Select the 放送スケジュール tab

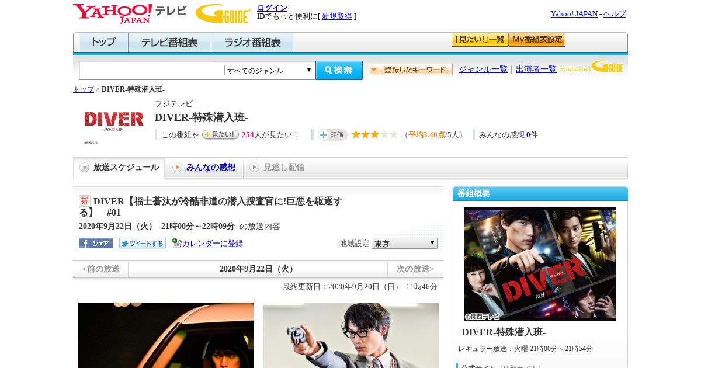point(119,168)
